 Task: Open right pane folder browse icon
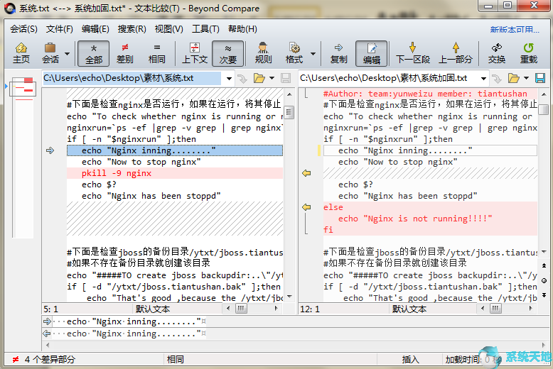click(x=513, y=78)
